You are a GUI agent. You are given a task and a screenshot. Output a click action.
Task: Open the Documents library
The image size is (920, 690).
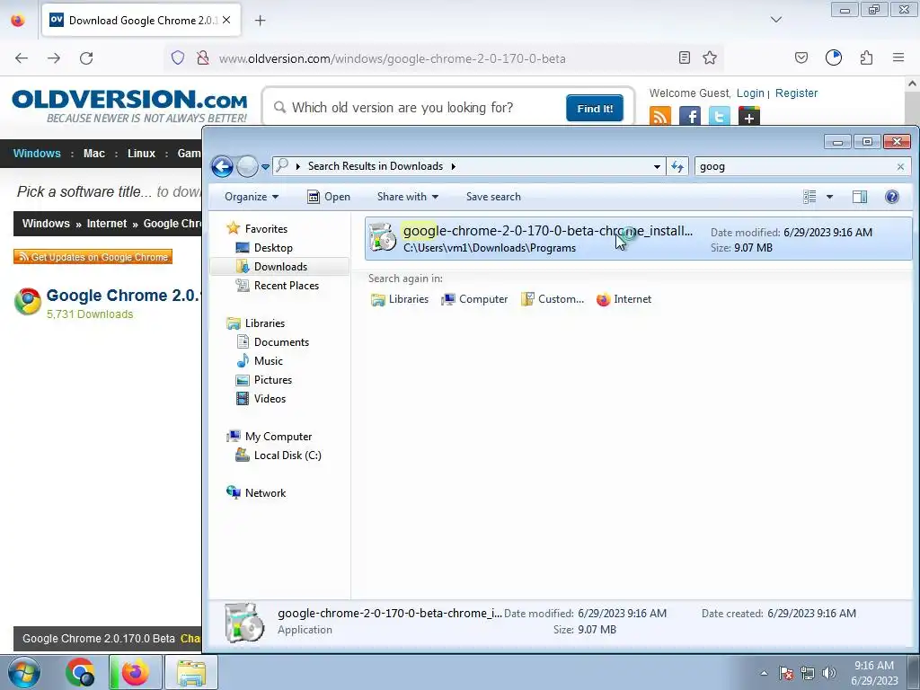(x=273, y=342)
